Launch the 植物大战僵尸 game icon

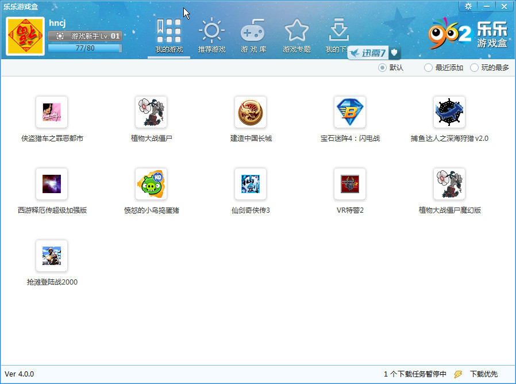(151, 112)
